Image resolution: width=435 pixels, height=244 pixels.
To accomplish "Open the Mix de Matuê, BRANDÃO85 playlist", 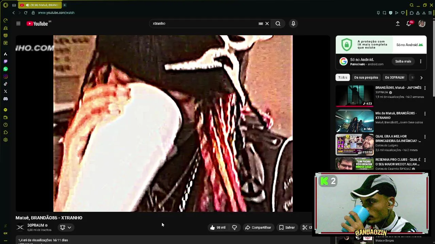I will [354, 121].
